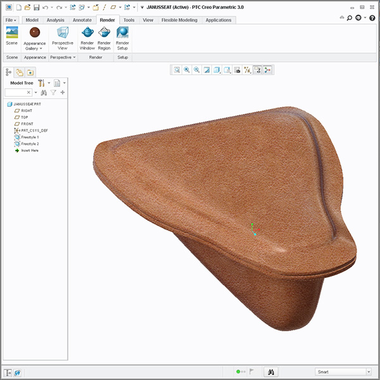Open the Datum Display Filters icon
This screenshot has width=380, height=380.
(247, 70)
